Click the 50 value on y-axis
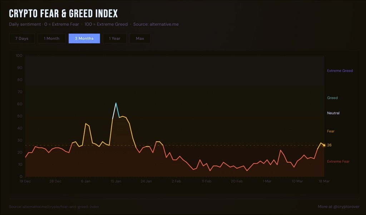The height and width of the screenshot is (215, 366). (x=20, y=116)
